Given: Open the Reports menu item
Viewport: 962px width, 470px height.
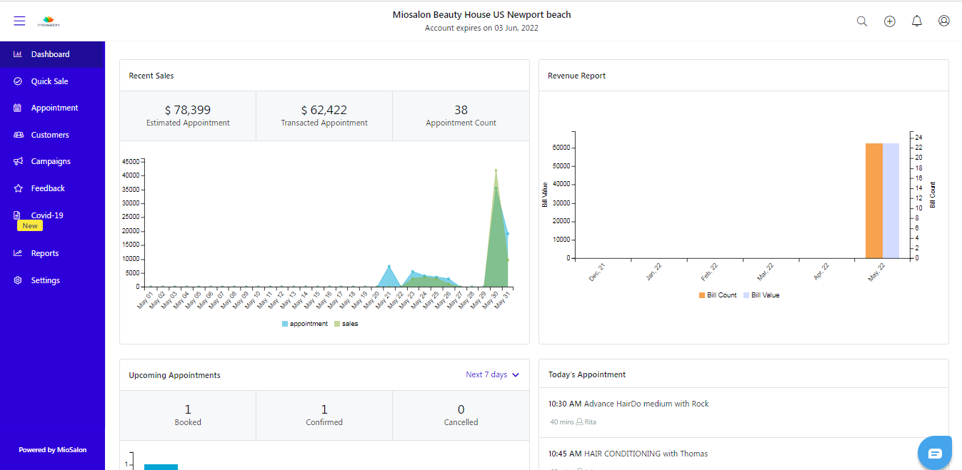Looking at the screenshot, I should pos(45,253).
